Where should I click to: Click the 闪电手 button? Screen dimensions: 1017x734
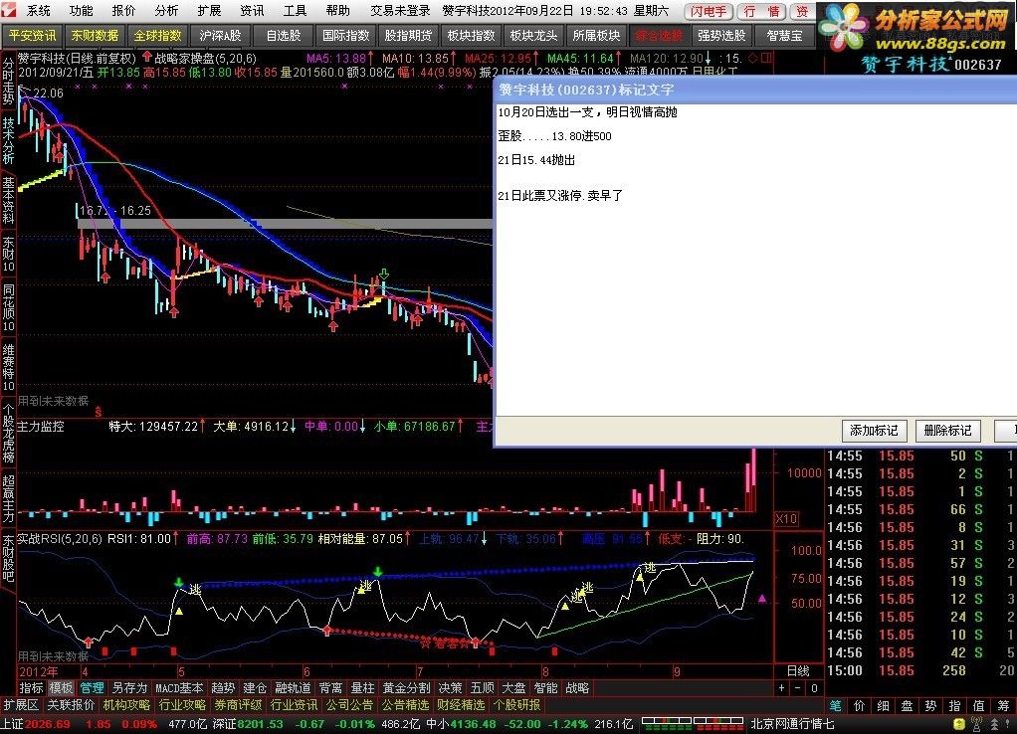pos(709,11)
